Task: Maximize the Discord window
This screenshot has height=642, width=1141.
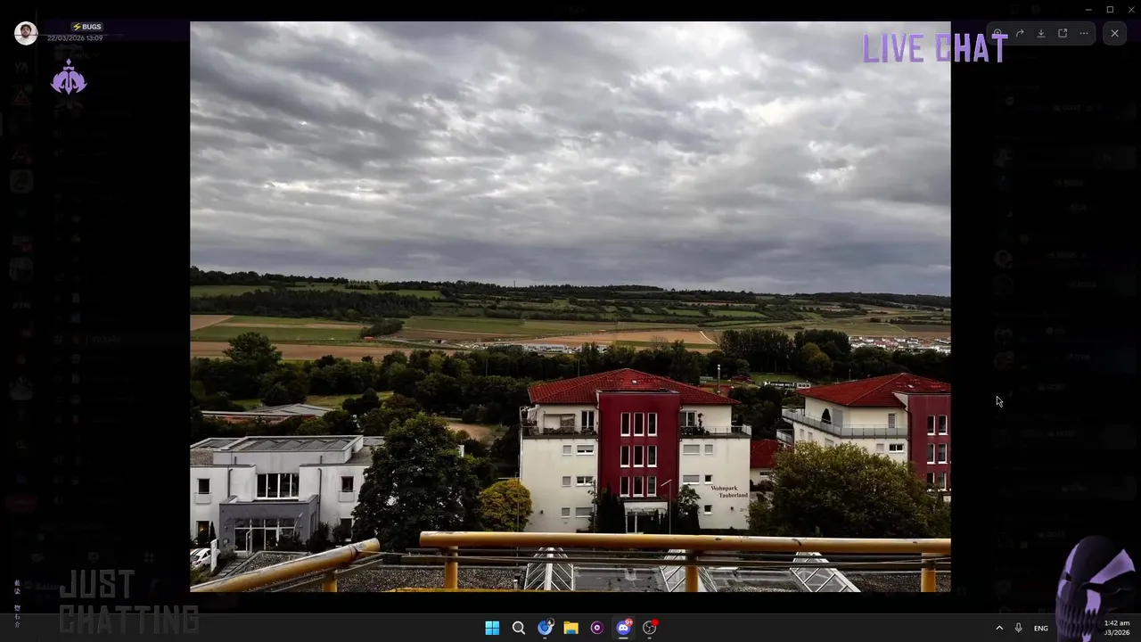Action: point(1110,10)
